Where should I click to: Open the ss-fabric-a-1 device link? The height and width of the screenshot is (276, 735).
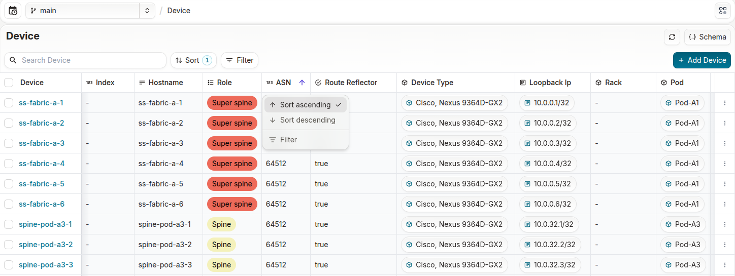(x=41, y=103)
